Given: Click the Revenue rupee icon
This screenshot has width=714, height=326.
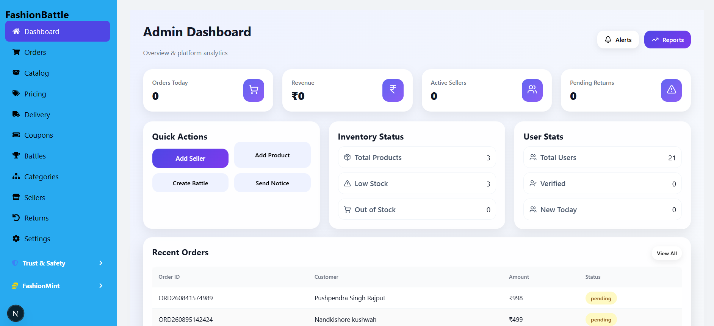Looking at the screenshot, I should [x=393, y=90].
